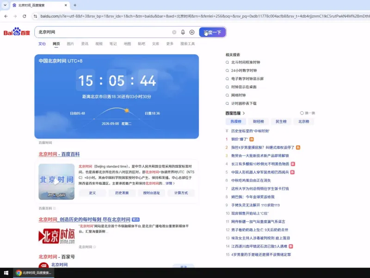
Task: Open the 视频 tab
Action: tap(99, 44)
